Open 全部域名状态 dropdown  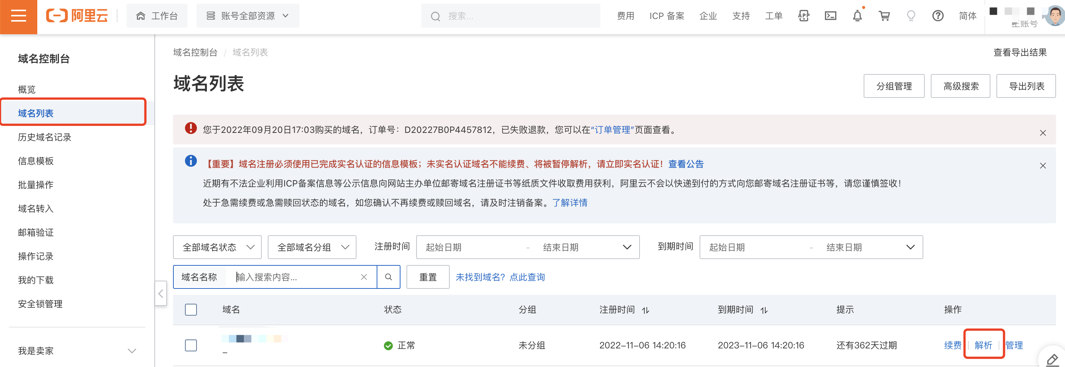point(217,247)
